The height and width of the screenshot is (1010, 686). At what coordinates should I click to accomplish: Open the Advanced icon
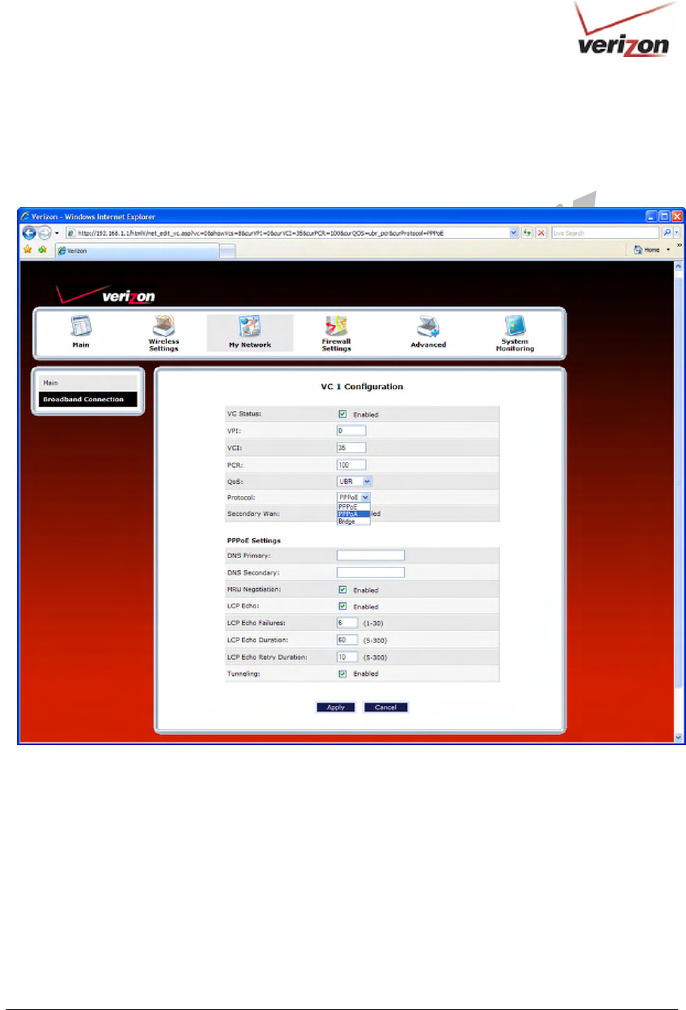click(x=428, y=327)
